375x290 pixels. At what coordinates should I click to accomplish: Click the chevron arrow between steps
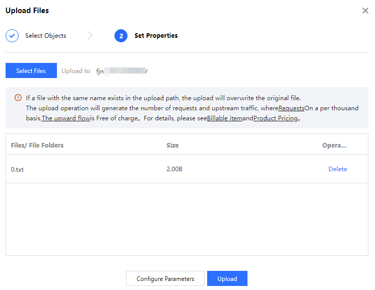pos(90,36)
